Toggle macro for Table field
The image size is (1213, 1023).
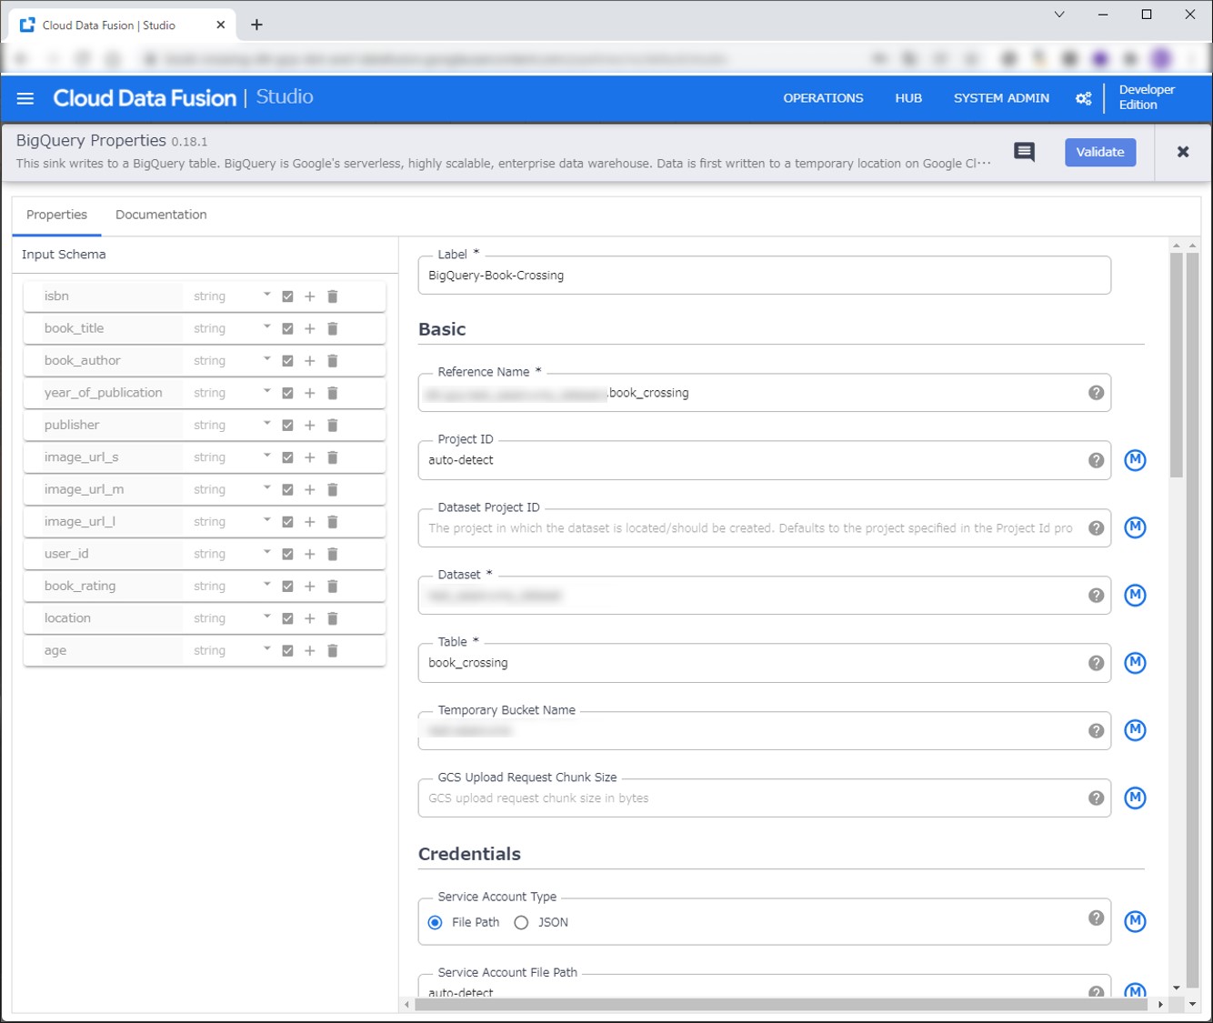[1135, 663]
